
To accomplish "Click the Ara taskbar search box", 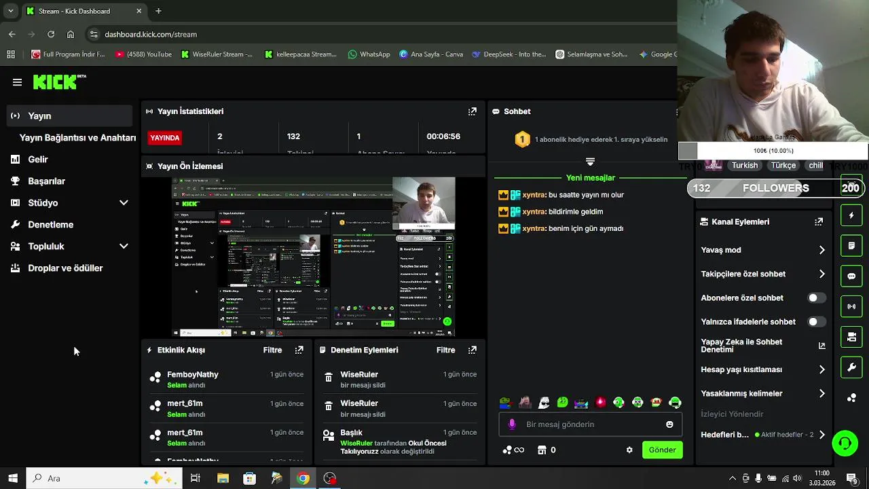I will click(104, 478).
